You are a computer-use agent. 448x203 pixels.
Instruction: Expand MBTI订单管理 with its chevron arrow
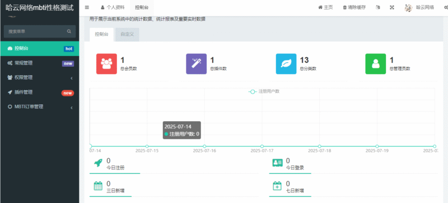coord(72,108)
